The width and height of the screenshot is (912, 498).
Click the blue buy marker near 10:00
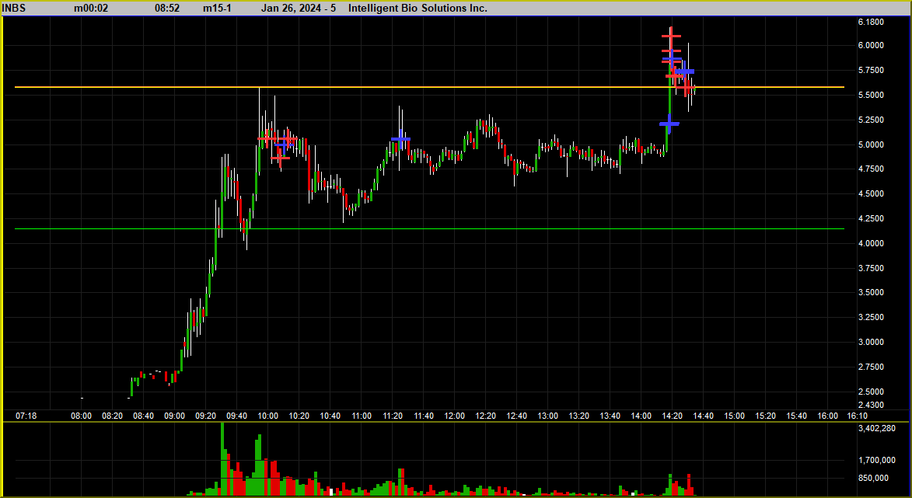tap(285, 144)
